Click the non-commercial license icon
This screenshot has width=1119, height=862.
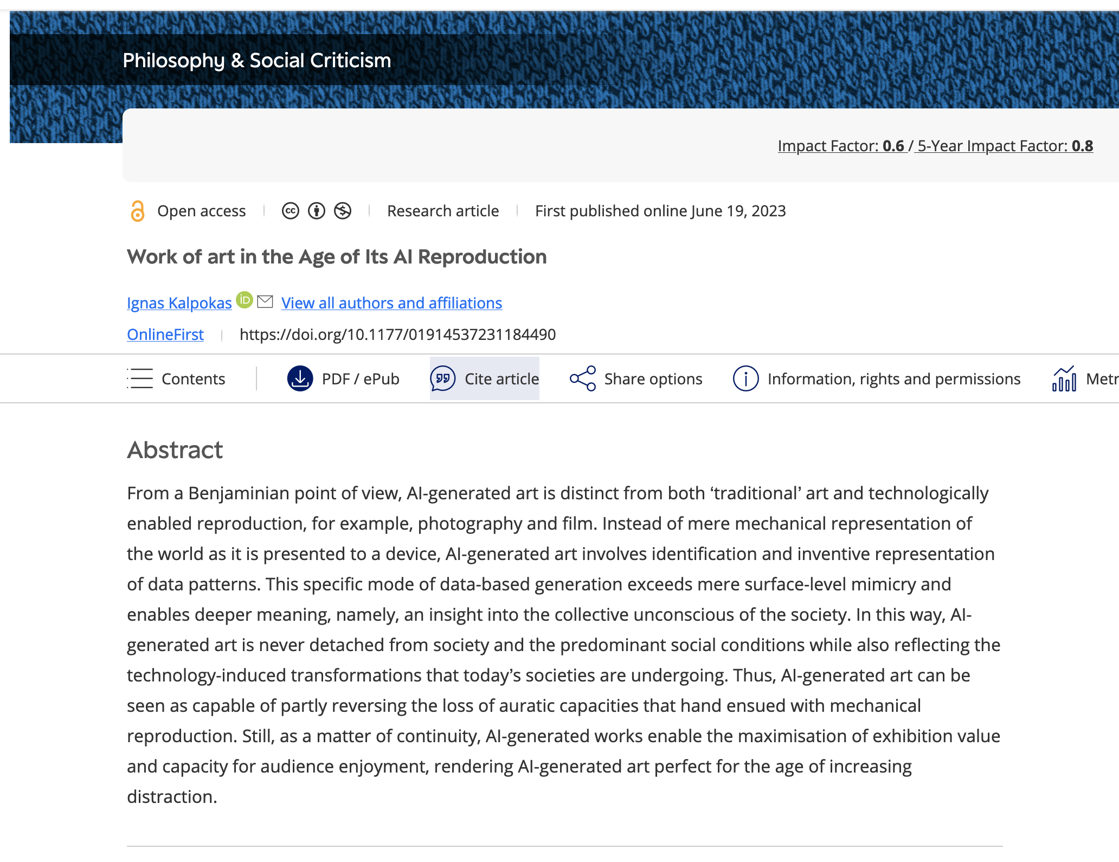pyautogui.click(x=343, y=211)
